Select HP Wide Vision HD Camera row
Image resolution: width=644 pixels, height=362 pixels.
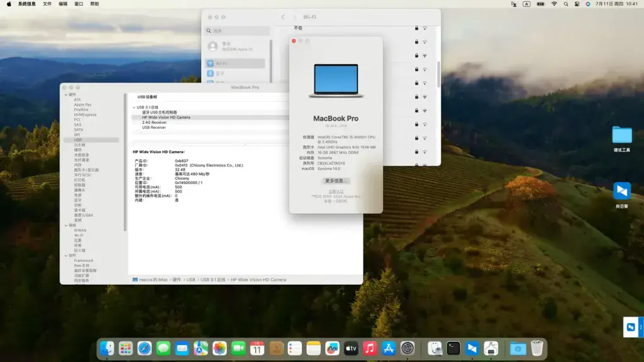click(210, 118)
